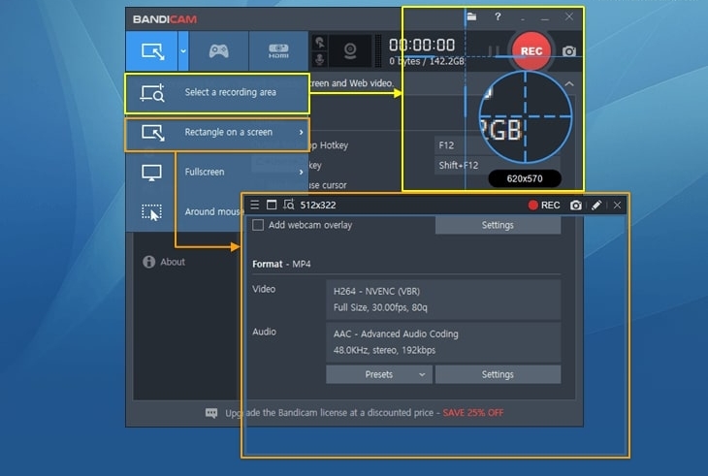Close the recording rectangle window
The image size is (708, 476).
coord(617,206)
